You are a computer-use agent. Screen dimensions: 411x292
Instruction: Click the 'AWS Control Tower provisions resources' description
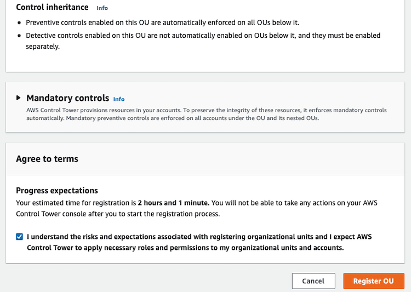point(206,110)
